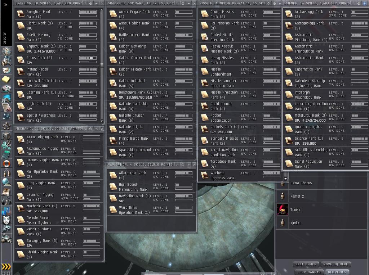Click Missile Launcher window scroll down arrow
The image size is (369, 275).
tap(285, 179)
